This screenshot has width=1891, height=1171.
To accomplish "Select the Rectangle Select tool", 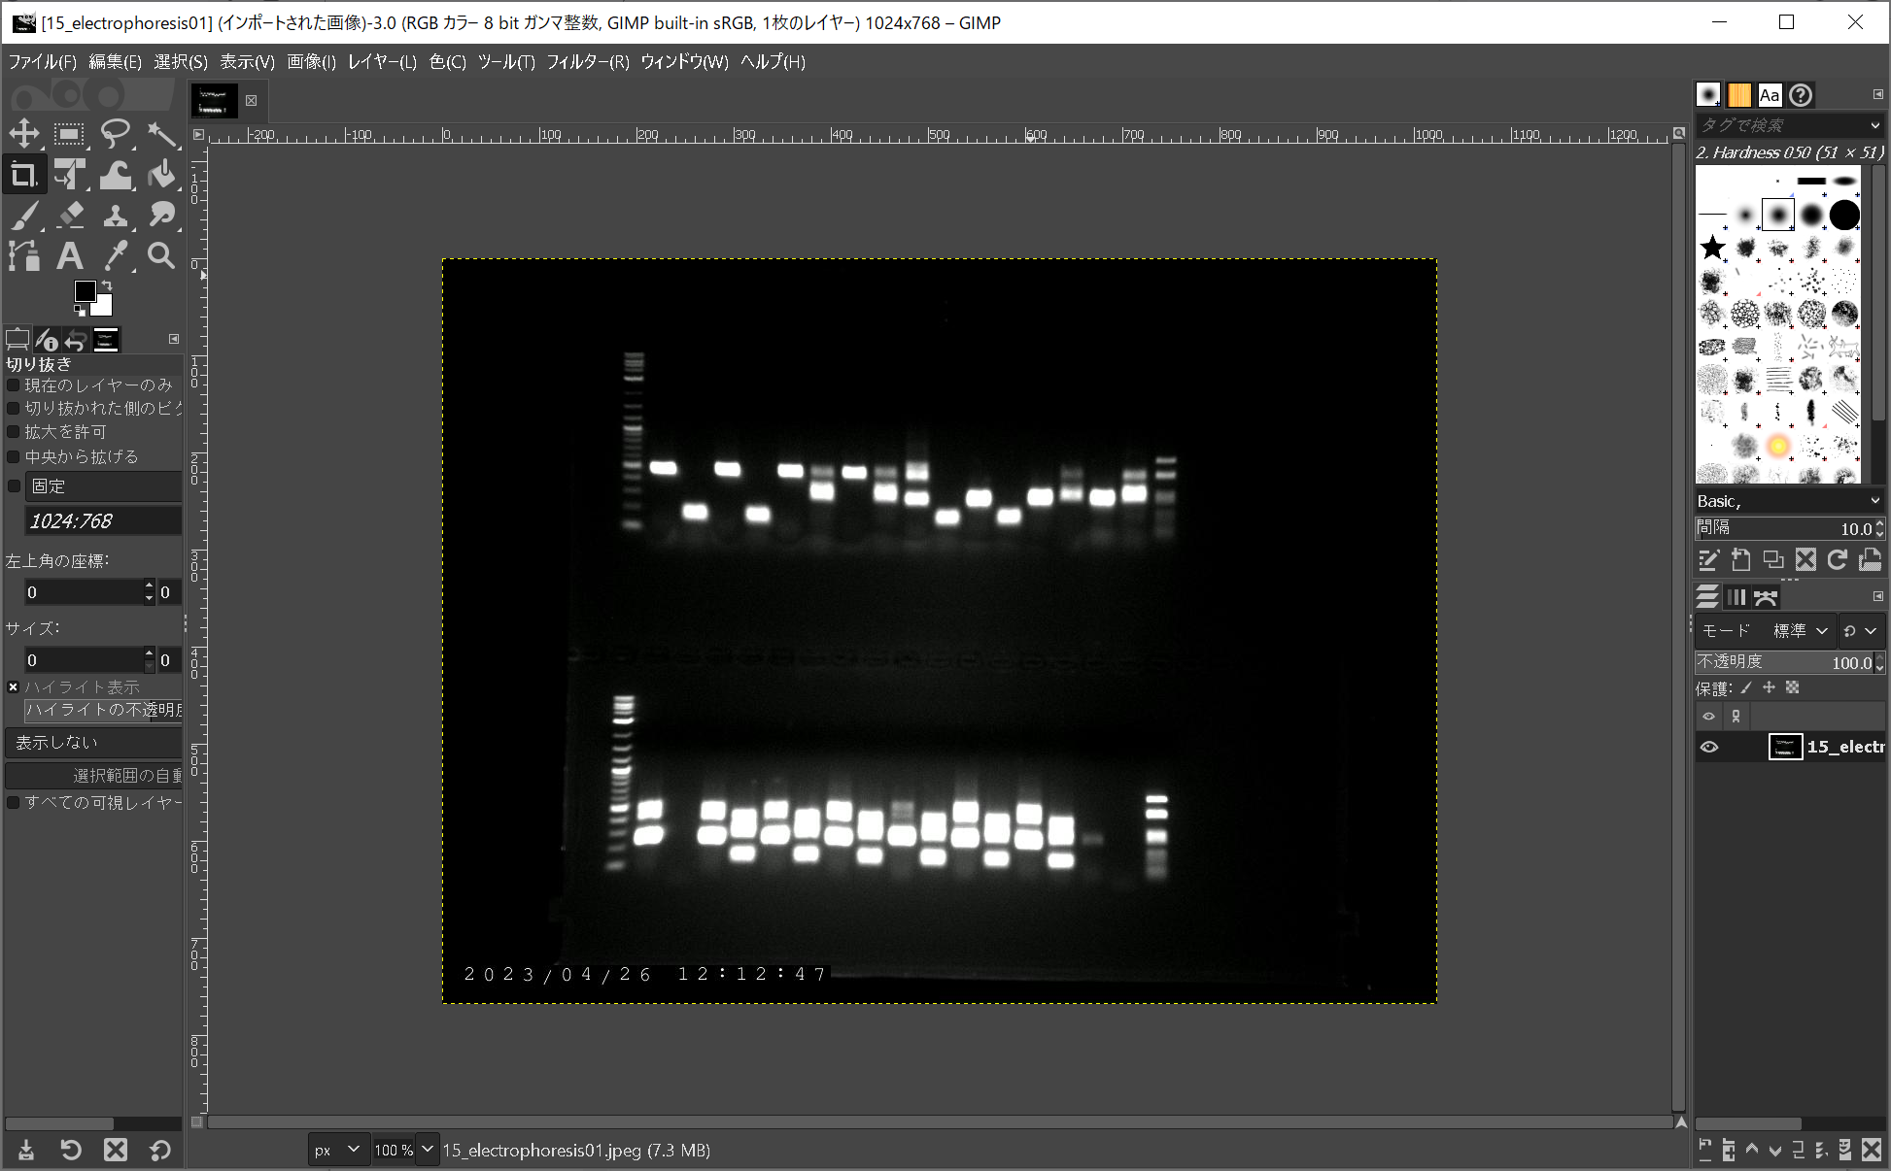I will point(69,133).
